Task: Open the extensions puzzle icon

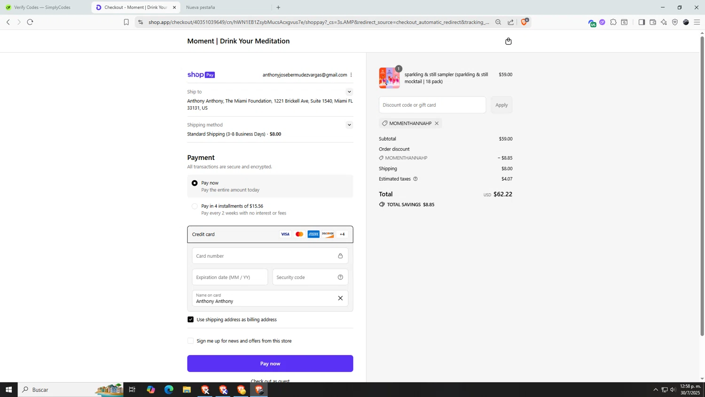Action: 613,22
